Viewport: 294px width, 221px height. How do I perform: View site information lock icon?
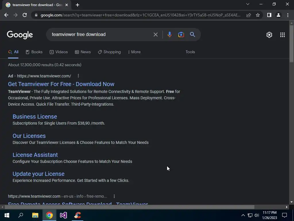36,15
